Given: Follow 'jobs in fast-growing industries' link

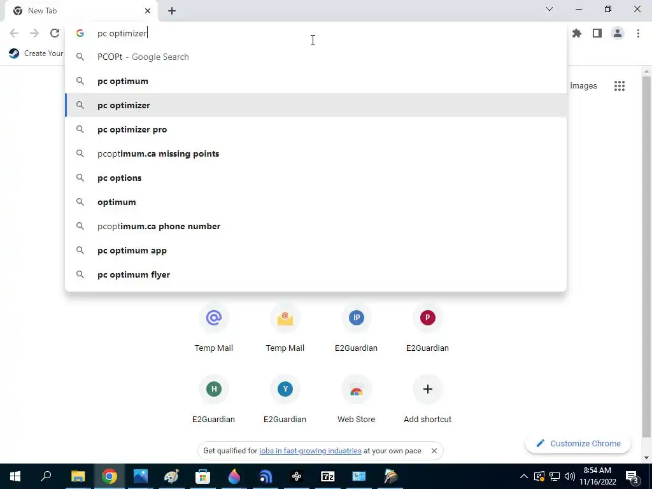Looking at the screenshot, I should point(310,451).
